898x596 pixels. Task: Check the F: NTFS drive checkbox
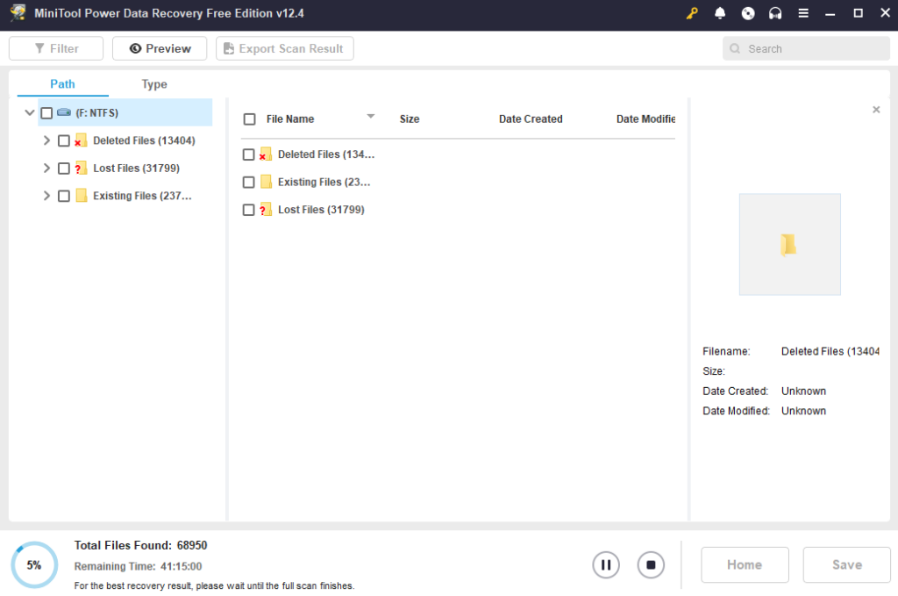tap(47, 113)
